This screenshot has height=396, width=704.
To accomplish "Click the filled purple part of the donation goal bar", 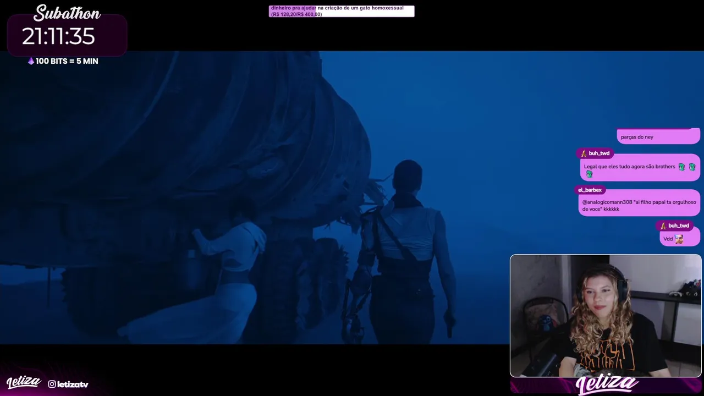I will pos(293,11).
